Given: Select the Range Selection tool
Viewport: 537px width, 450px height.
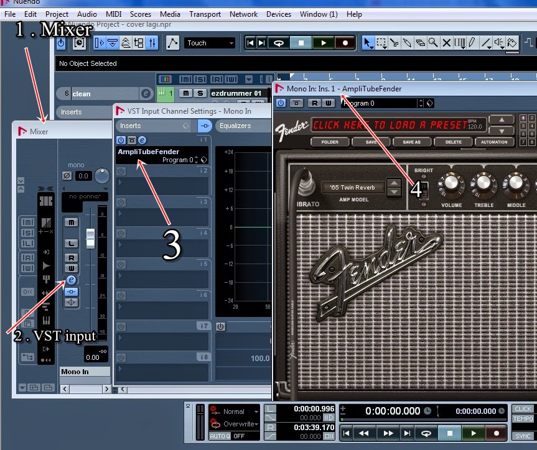Looking at the screenshot, I should tap(381, 43).
